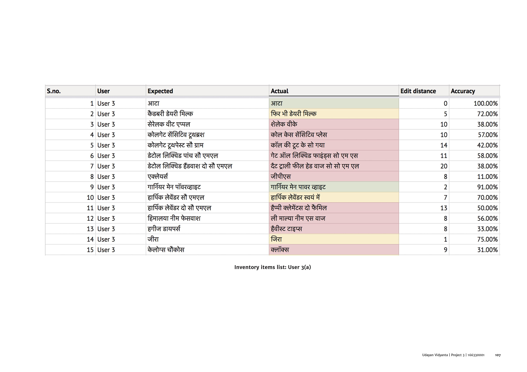Screen dimensions: 527x372
Task: Select the 100.00% accuracy cell
Action: (485, 103)
